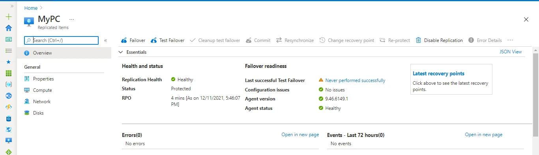539x155 pixels.
Task: Open Errors in new page
Action: coord(300,135)
